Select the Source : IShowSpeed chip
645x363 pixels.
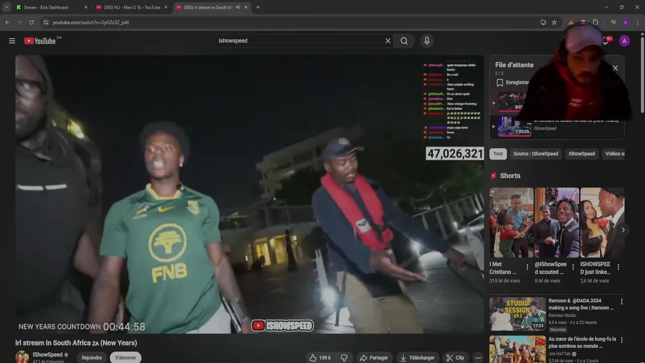pos(536,154)
